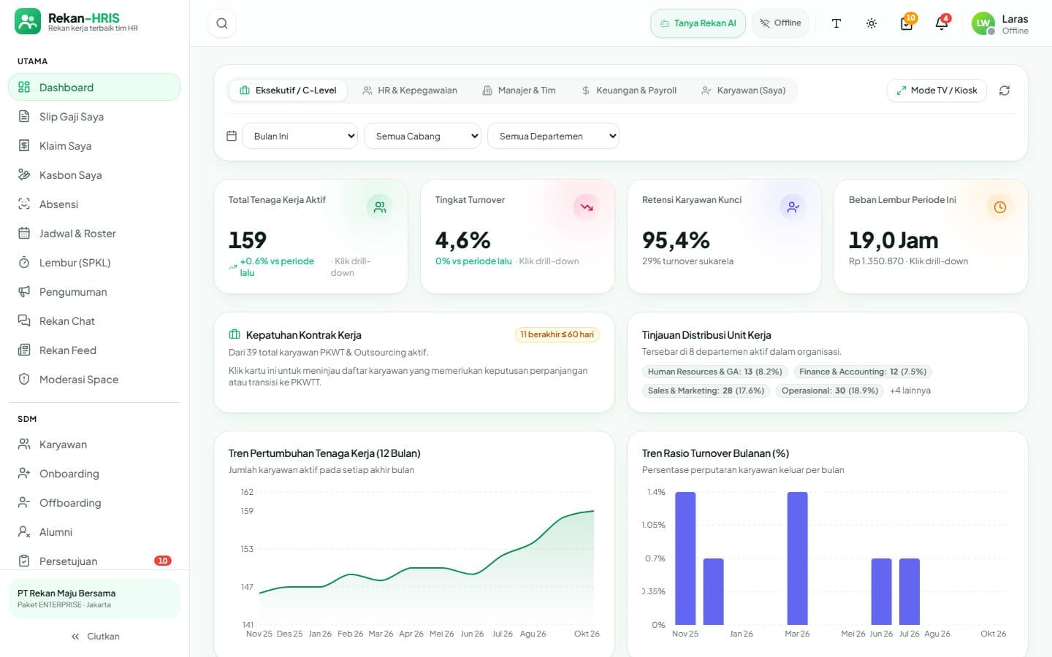Click the Jul 26 turnover bar
Image resolution: width=1052 pixels, height=657 pixels.
click(910, 591)
